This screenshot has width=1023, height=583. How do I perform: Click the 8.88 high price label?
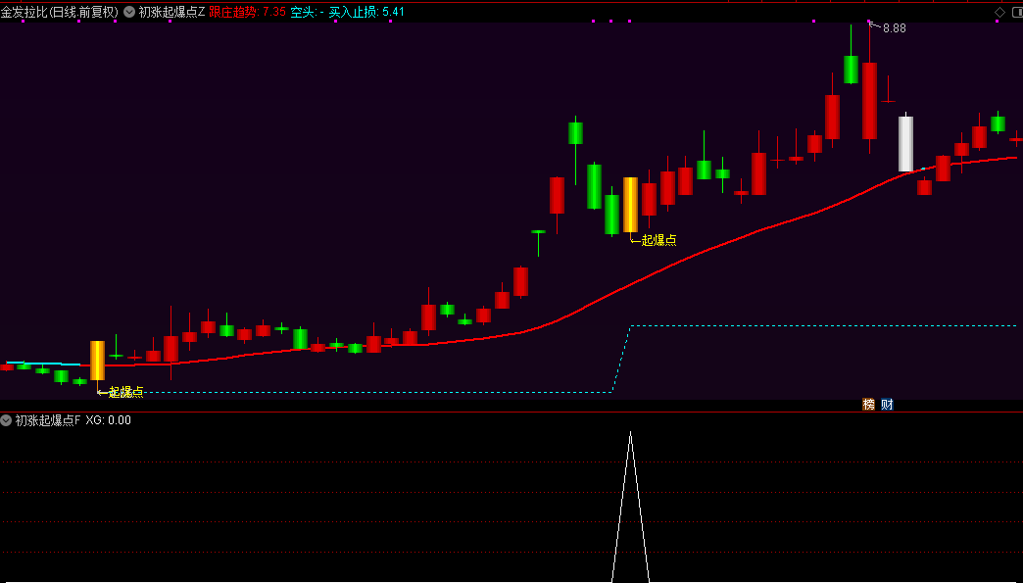pyautogui.click(x=894, y=28)
